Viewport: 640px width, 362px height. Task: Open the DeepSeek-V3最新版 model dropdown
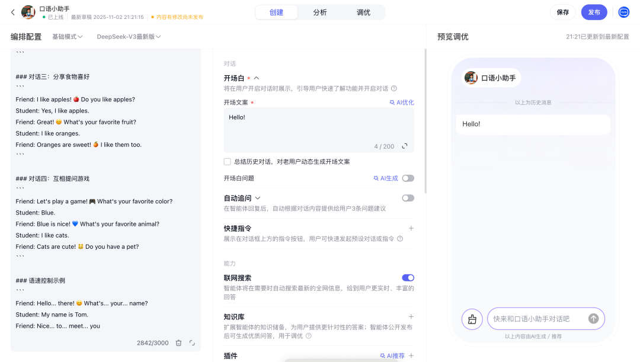[x=129, y=37]
